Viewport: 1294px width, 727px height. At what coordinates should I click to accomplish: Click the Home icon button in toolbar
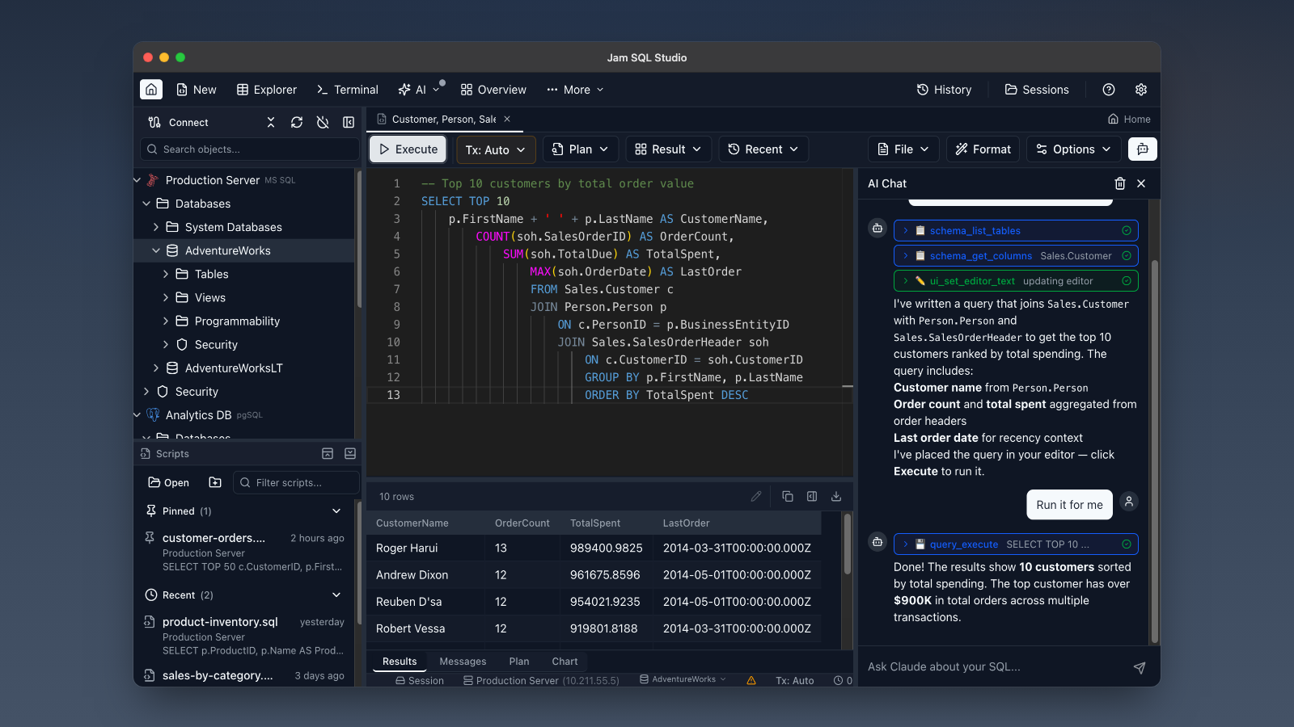click(x=151, y=90)
